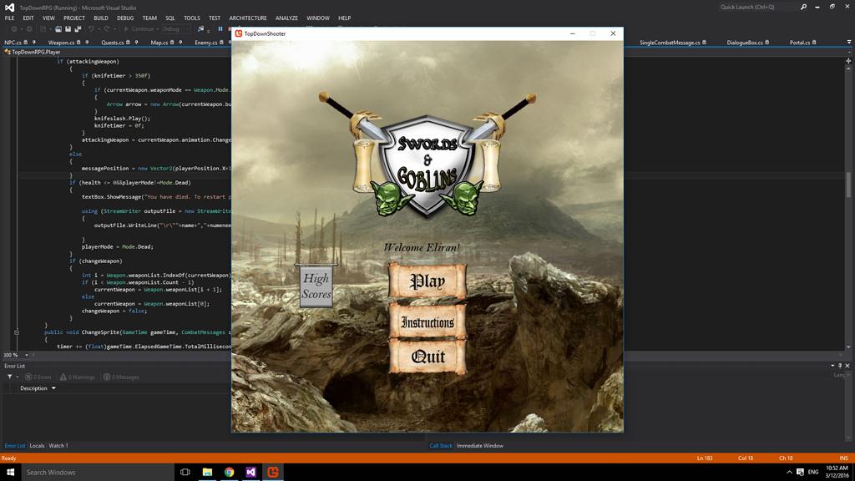Image resolution: width=855 pixels, height=481 pixels.
Task: Click the code editor vertical scrollbar
Action: click(848, 184)
